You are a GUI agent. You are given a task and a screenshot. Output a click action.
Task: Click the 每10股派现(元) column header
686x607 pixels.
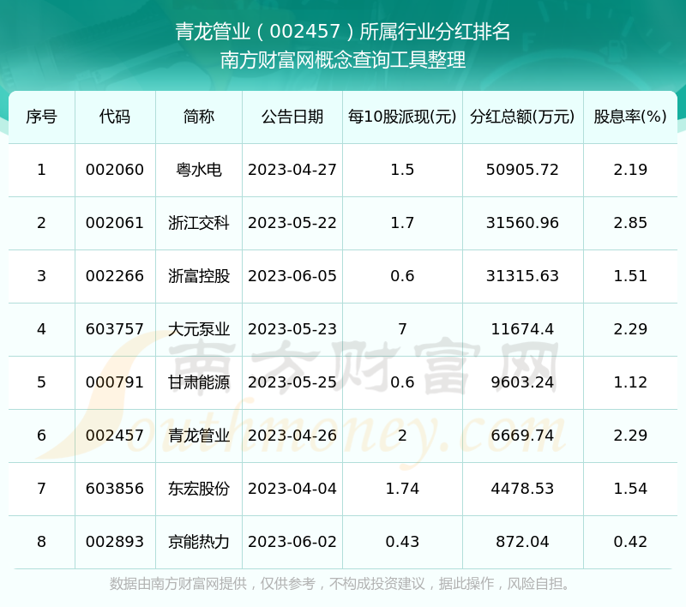coord(402,117)
